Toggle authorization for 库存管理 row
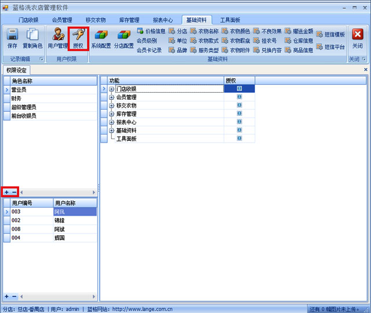The image size is (371, 313). [239, 114]
